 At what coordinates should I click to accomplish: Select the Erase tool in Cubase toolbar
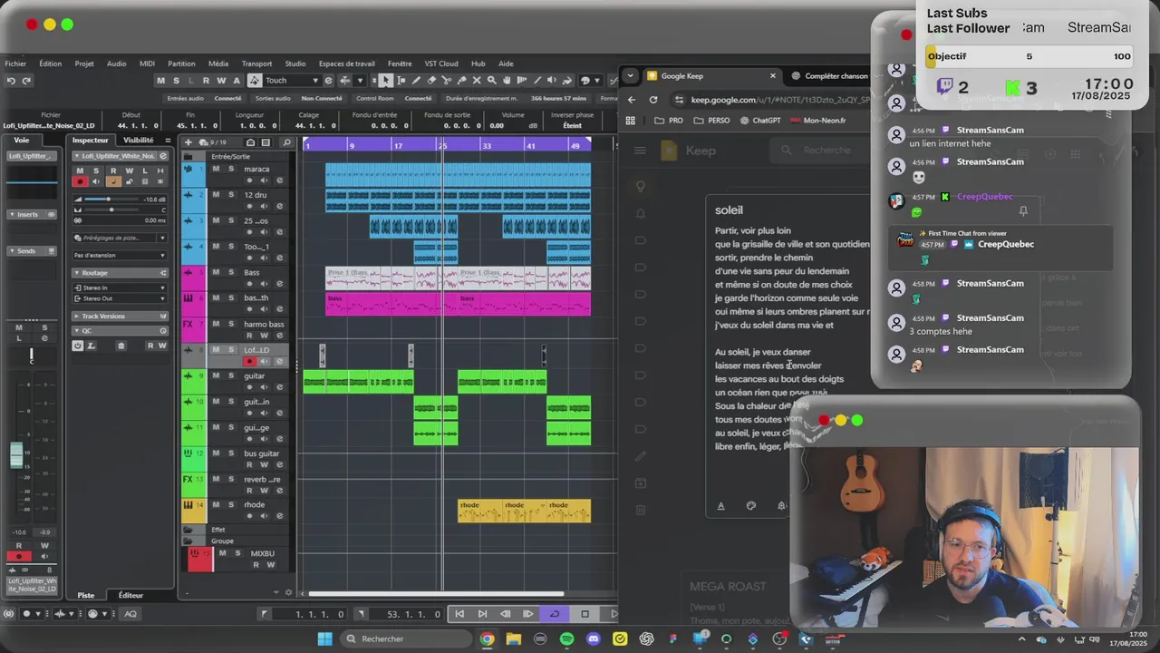(431, 80)
